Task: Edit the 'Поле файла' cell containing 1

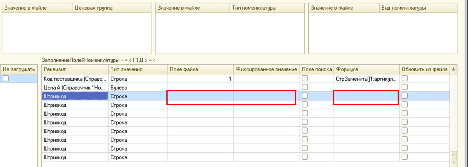Action: click(200, 79)
